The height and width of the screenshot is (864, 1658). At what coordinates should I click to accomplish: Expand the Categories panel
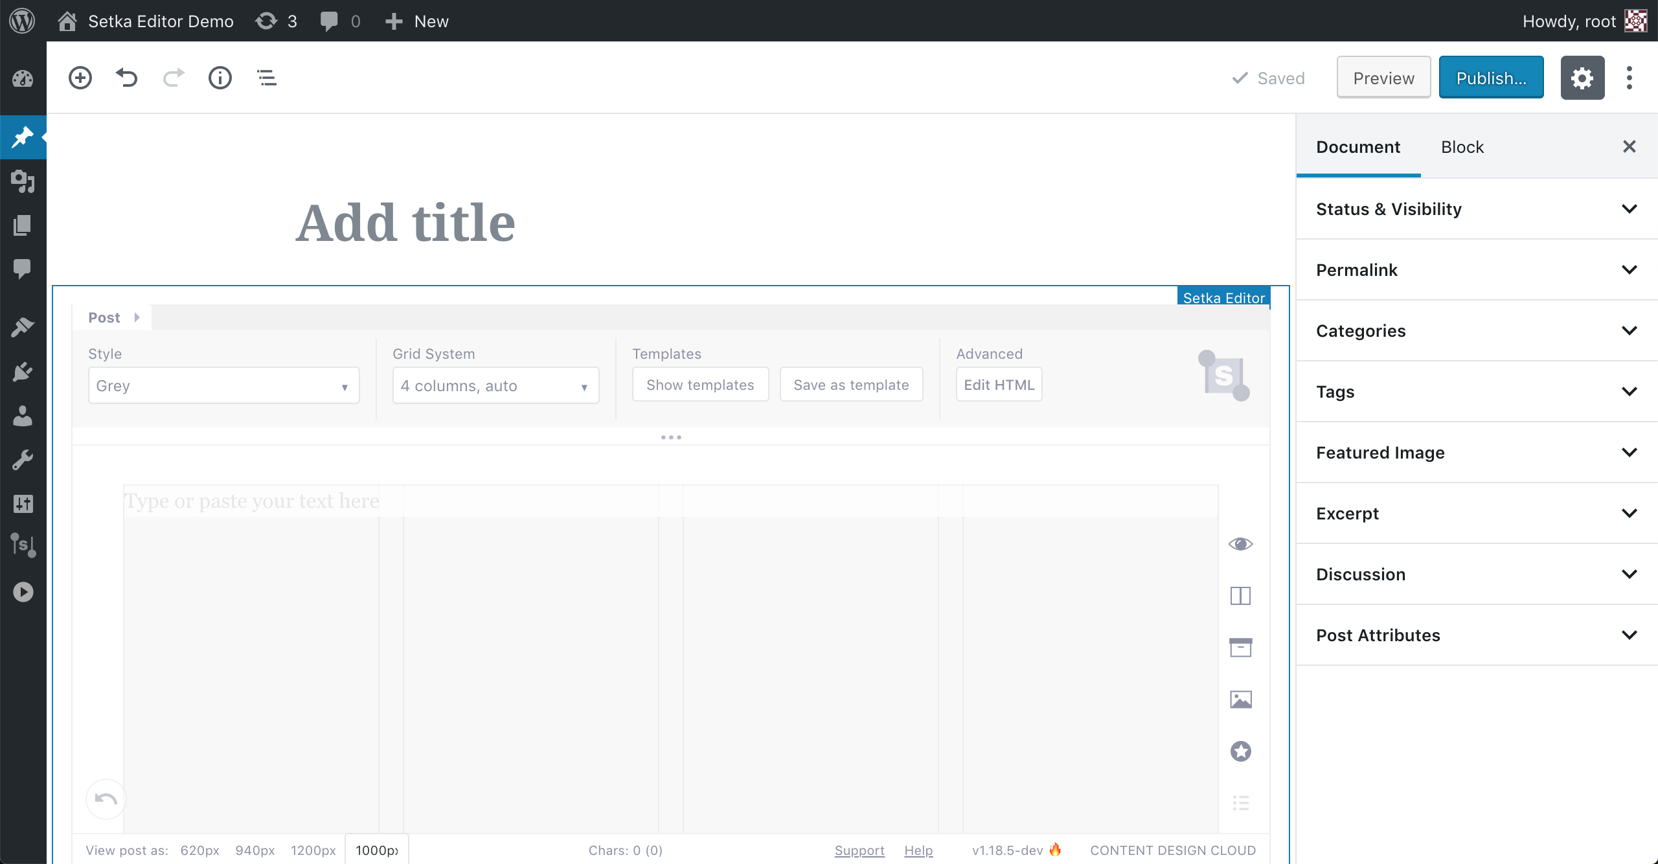[x=1477, y=331]
